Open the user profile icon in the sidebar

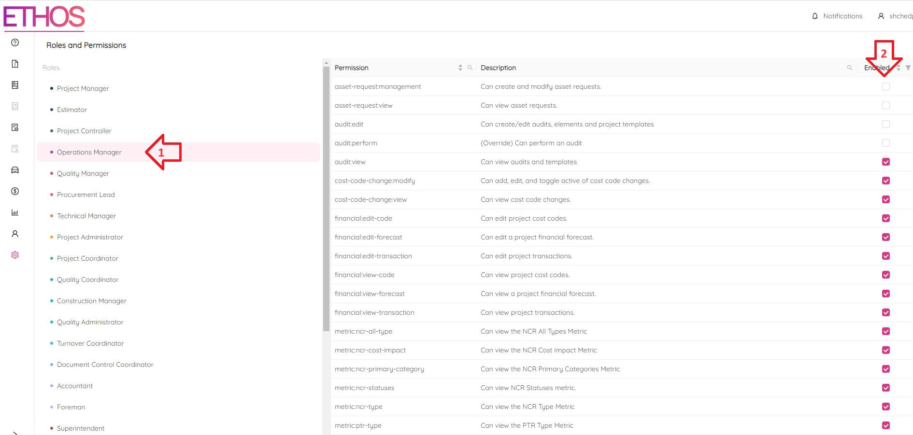[15, 234]
